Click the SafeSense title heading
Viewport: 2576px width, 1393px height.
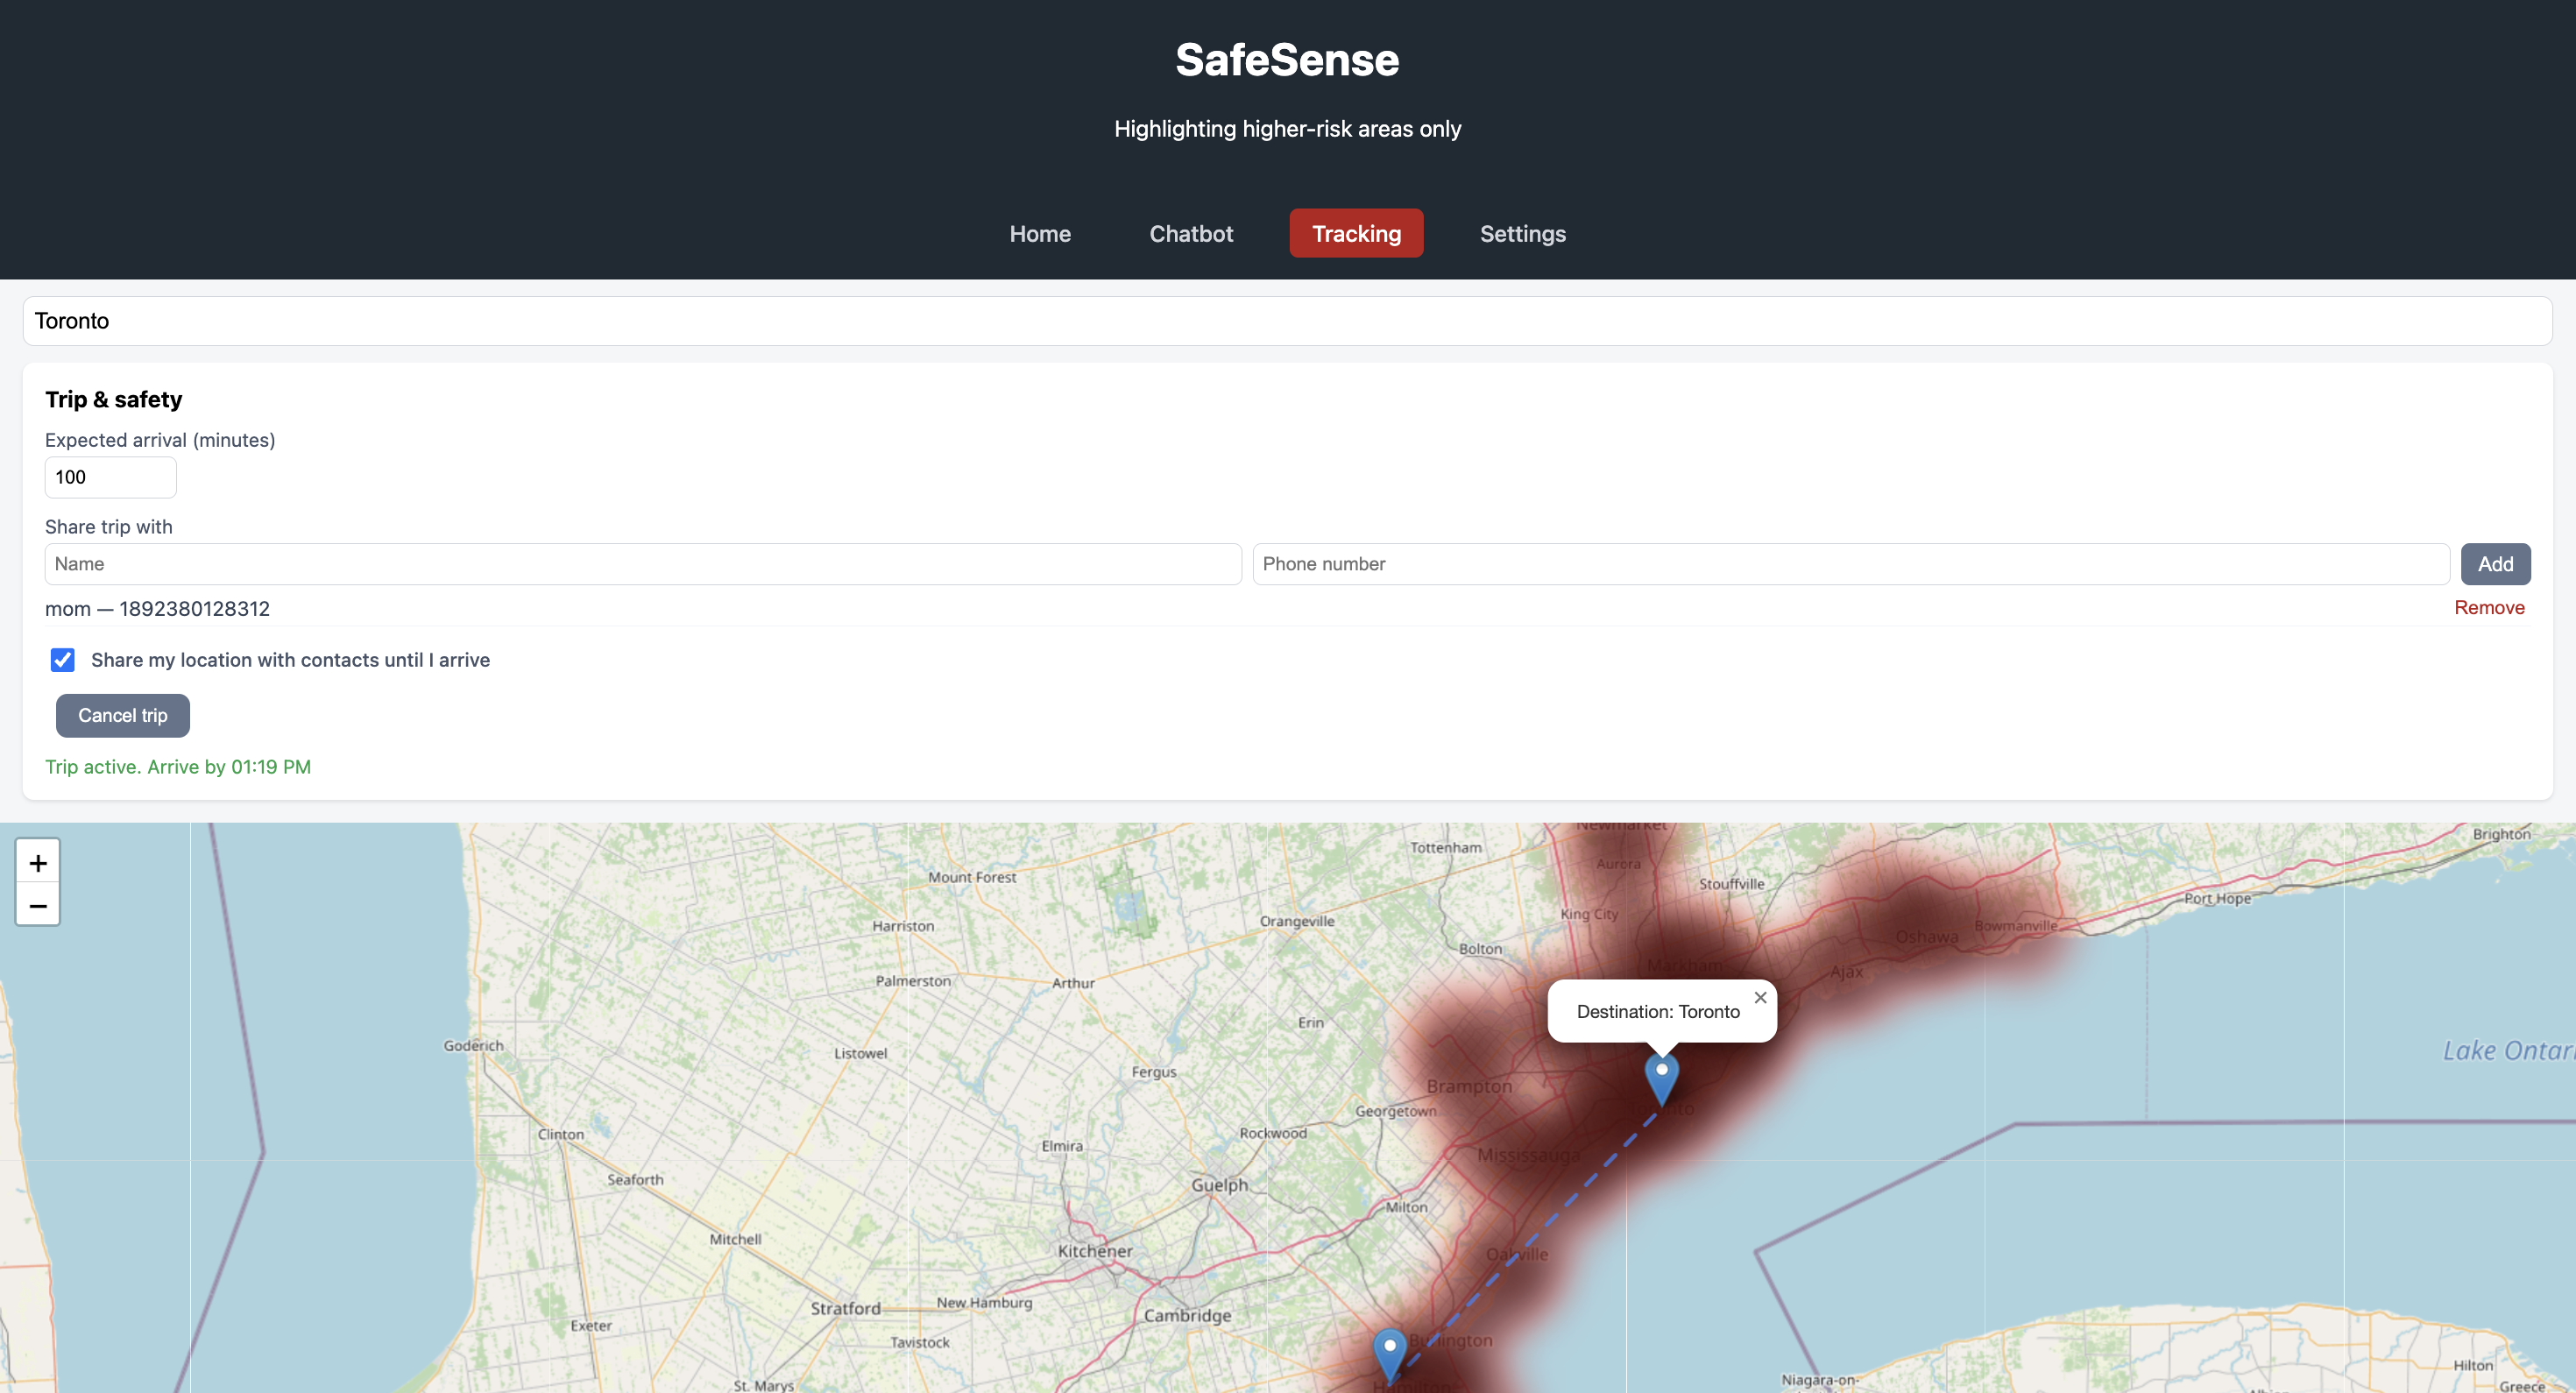click(1287, 60)
